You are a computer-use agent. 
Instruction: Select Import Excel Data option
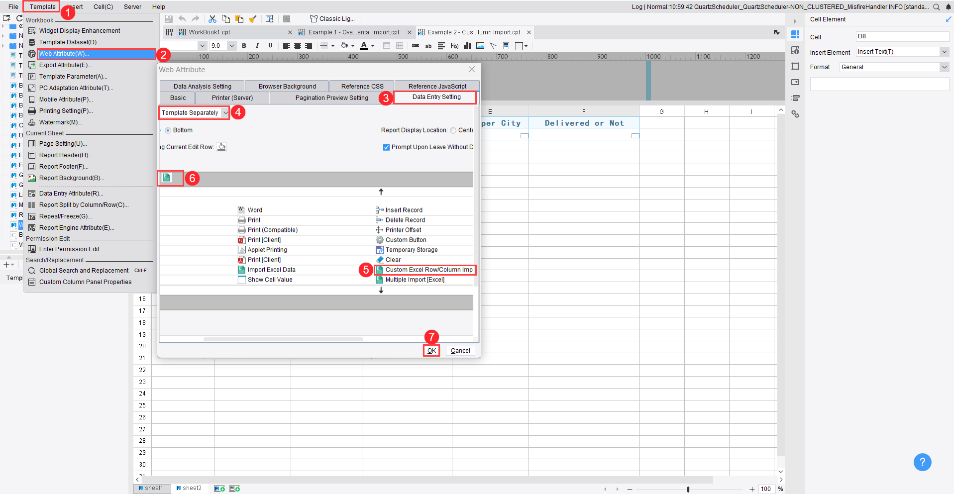(271, 270)
